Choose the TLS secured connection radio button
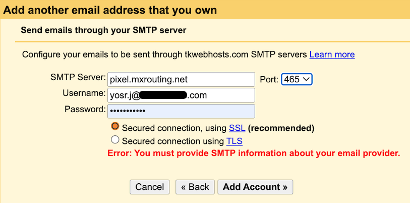This screenshot has width=410, height=203. 115,140
